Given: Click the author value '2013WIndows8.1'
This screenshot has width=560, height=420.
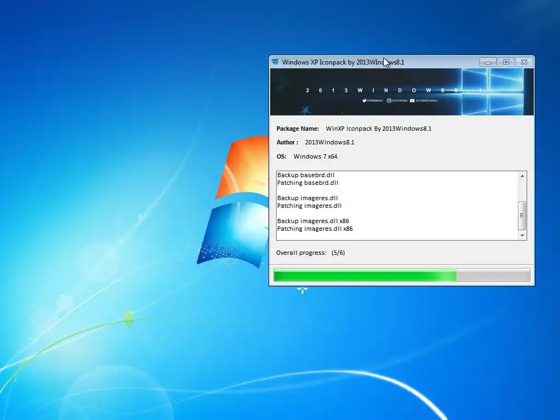Looking at the screenshot, I should (x=330, y=142).
